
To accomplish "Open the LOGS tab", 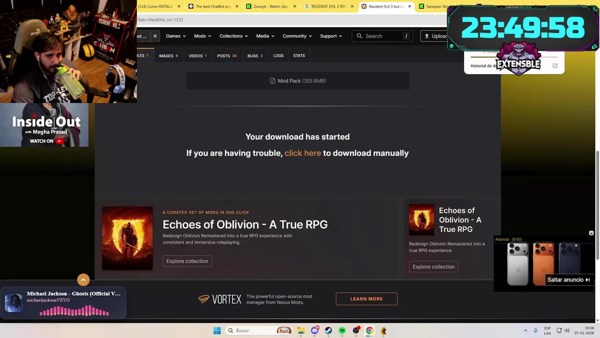I will [278, 55].
